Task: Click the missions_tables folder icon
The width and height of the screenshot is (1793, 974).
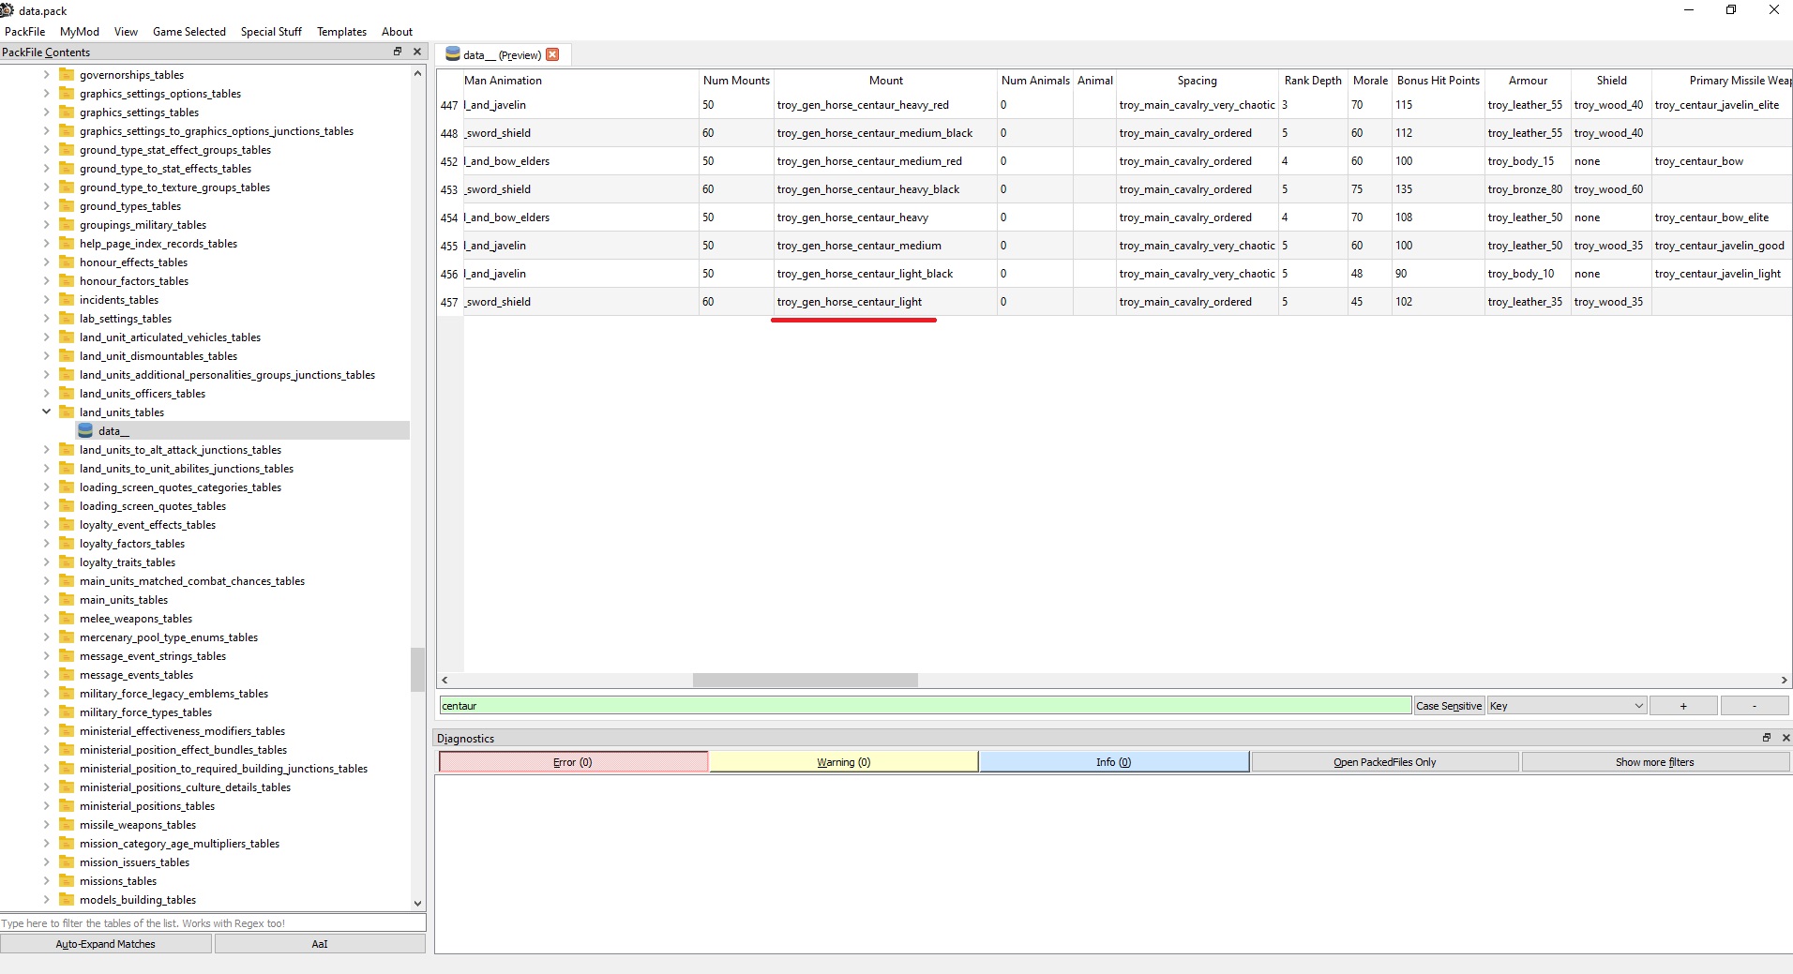Action: click(x=67, y=880)
